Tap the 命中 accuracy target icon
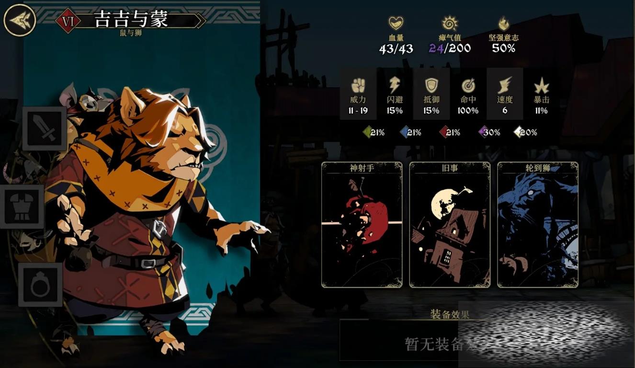Viewport: 635px width, 368px height. tap(468, 86)
